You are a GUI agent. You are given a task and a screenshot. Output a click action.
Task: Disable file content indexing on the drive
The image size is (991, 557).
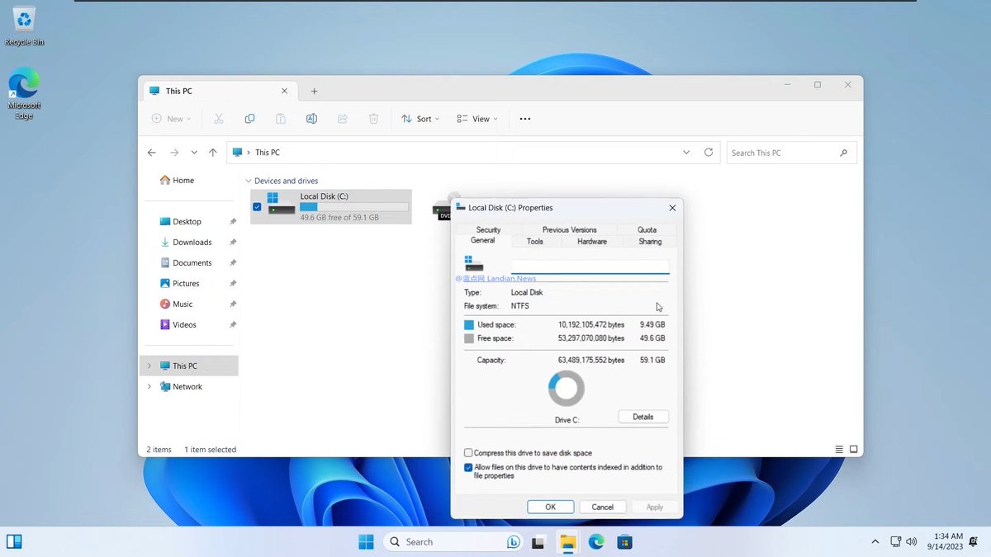click(x=468, y=467)
